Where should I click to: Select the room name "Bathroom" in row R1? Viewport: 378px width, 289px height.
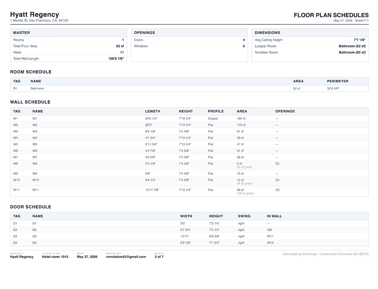click(x=37, y=88)
